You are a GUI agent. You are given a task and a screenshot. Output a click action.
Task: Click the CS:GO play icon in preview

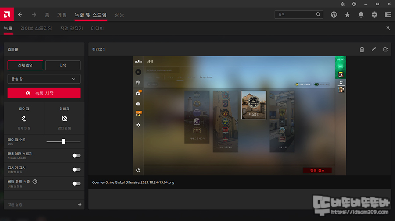click(138, 72)
